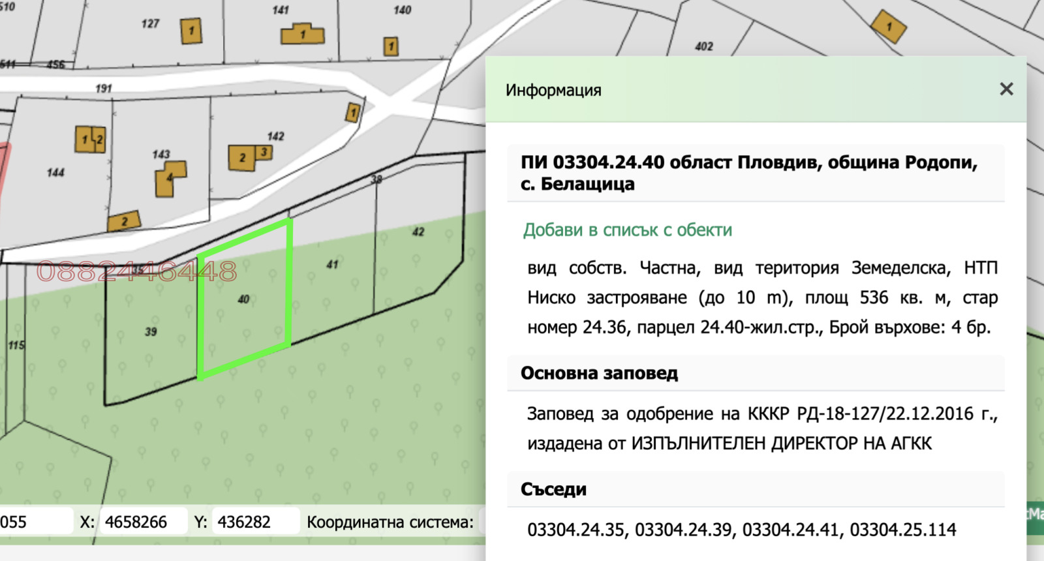The width and height of the screenshot is (1044, 561).
Task: Click parcel 127 label on the map
Action: [x=150, y=23]
